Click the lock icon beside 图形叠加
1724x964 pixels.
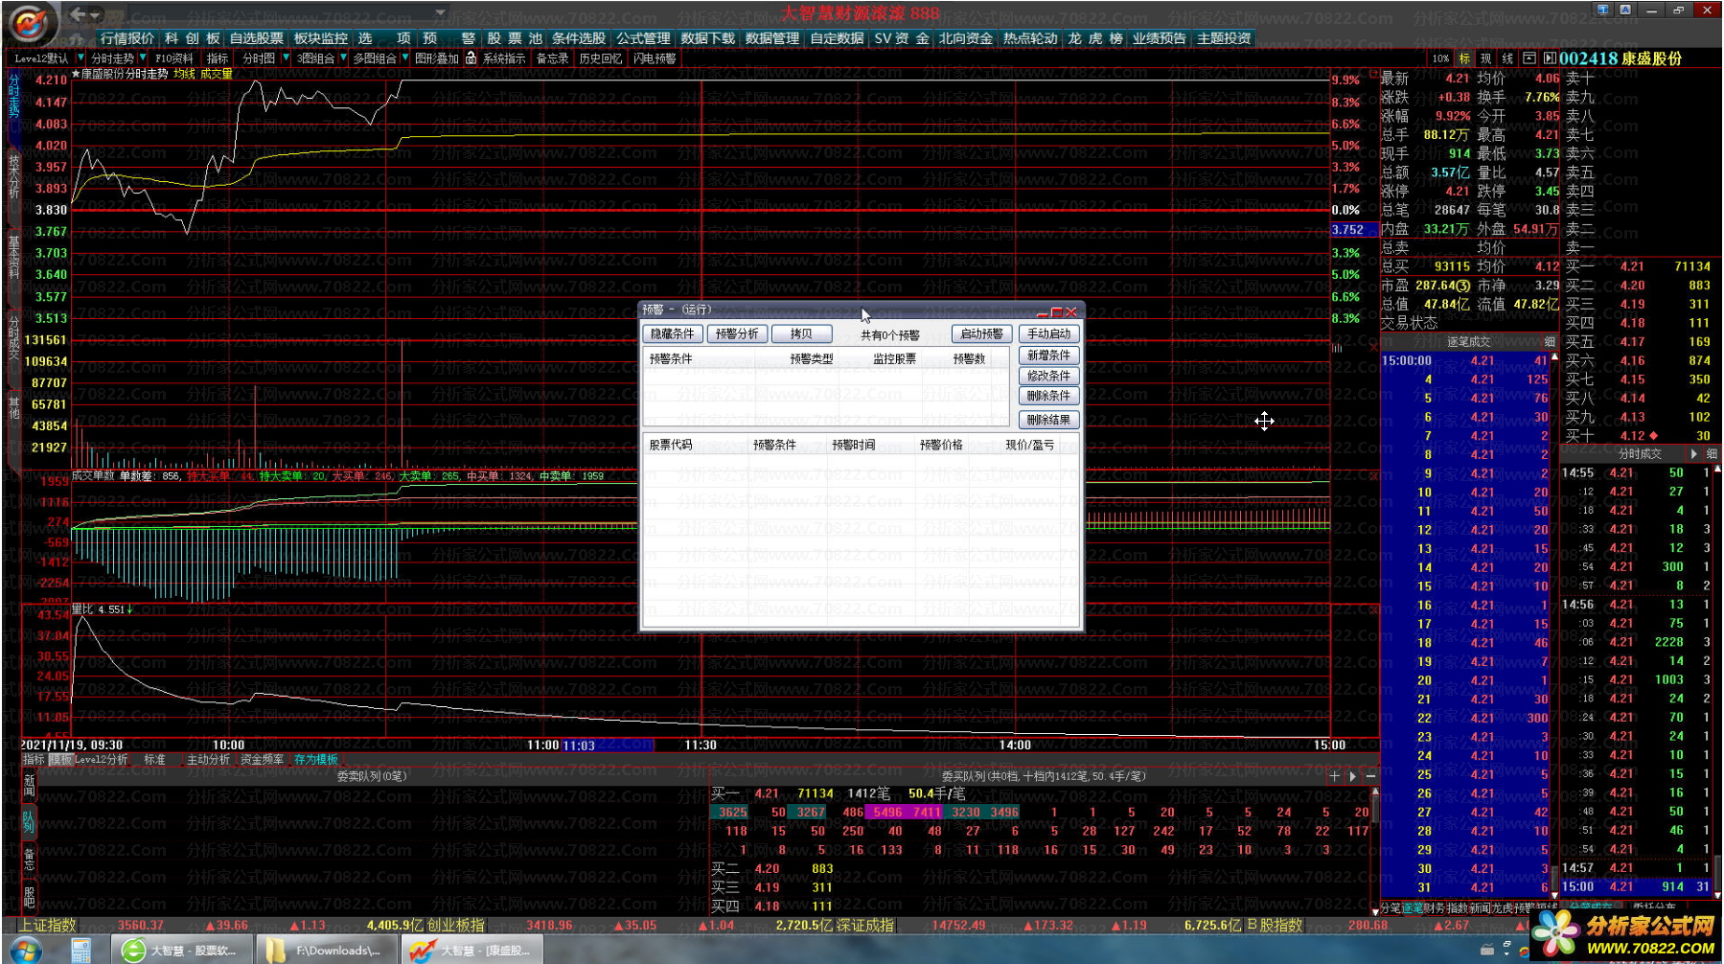pos(471,58)
